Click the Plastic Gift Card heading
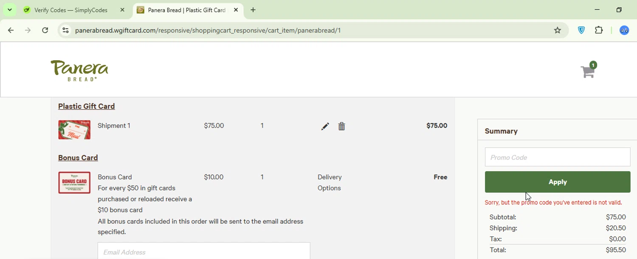Image resolution: width=637 pixels, height=259 pixels. (86, 106)
